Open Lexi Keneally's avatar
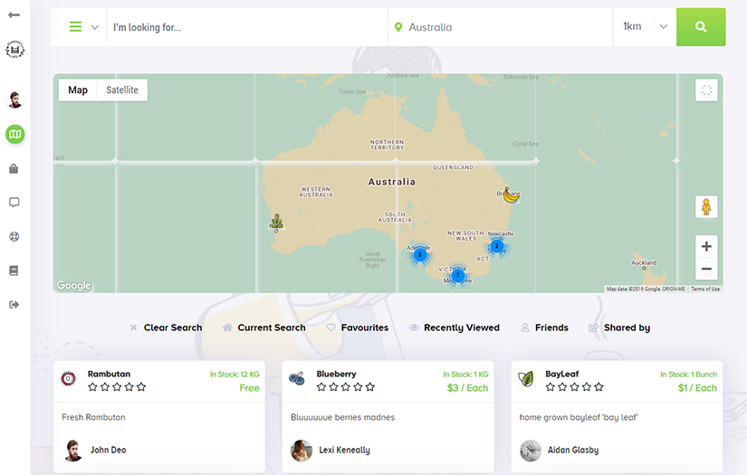Image resolution: width=747 pixels, height=475 pixels. click(302, 451)
